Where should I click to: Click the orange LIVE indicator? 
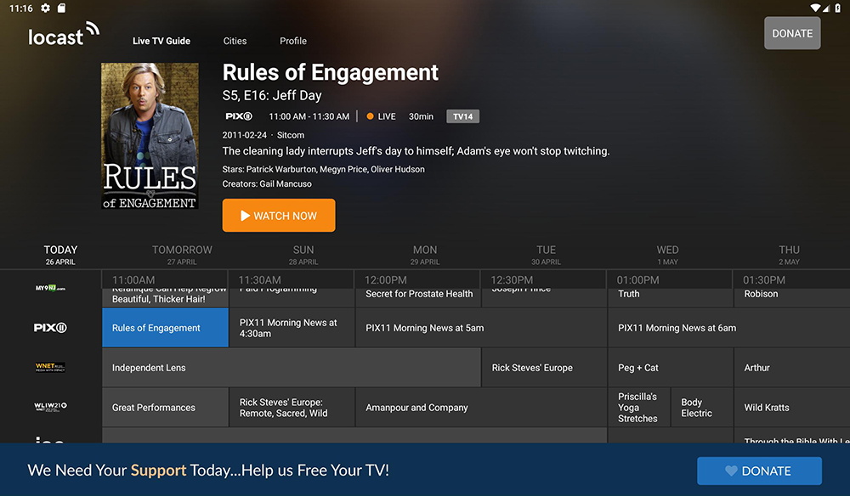click(x=381, y=116)
